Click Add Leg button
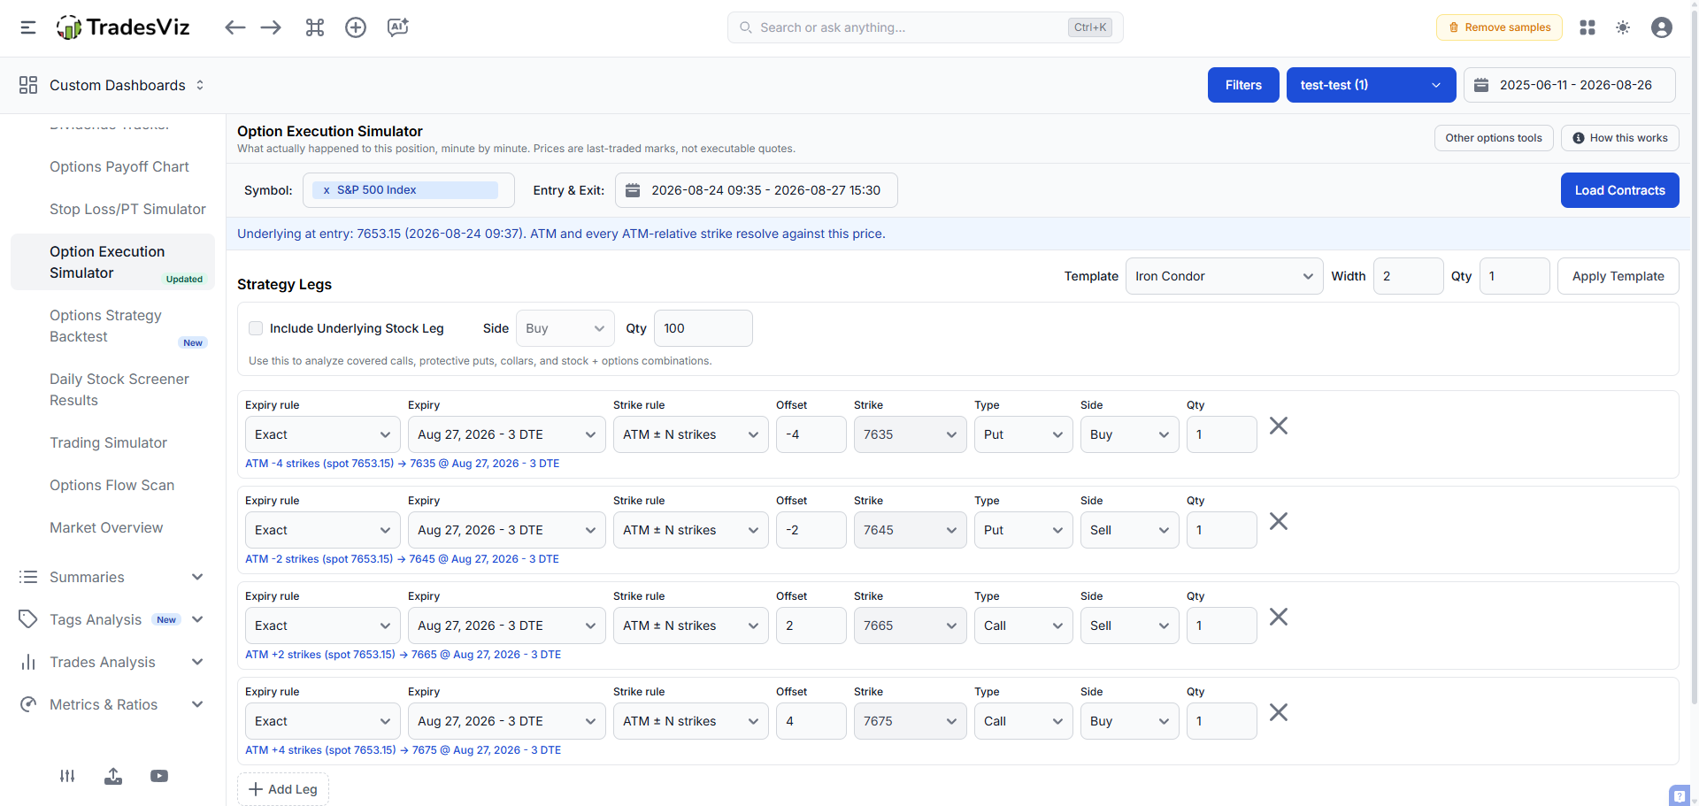 (283, 789)
